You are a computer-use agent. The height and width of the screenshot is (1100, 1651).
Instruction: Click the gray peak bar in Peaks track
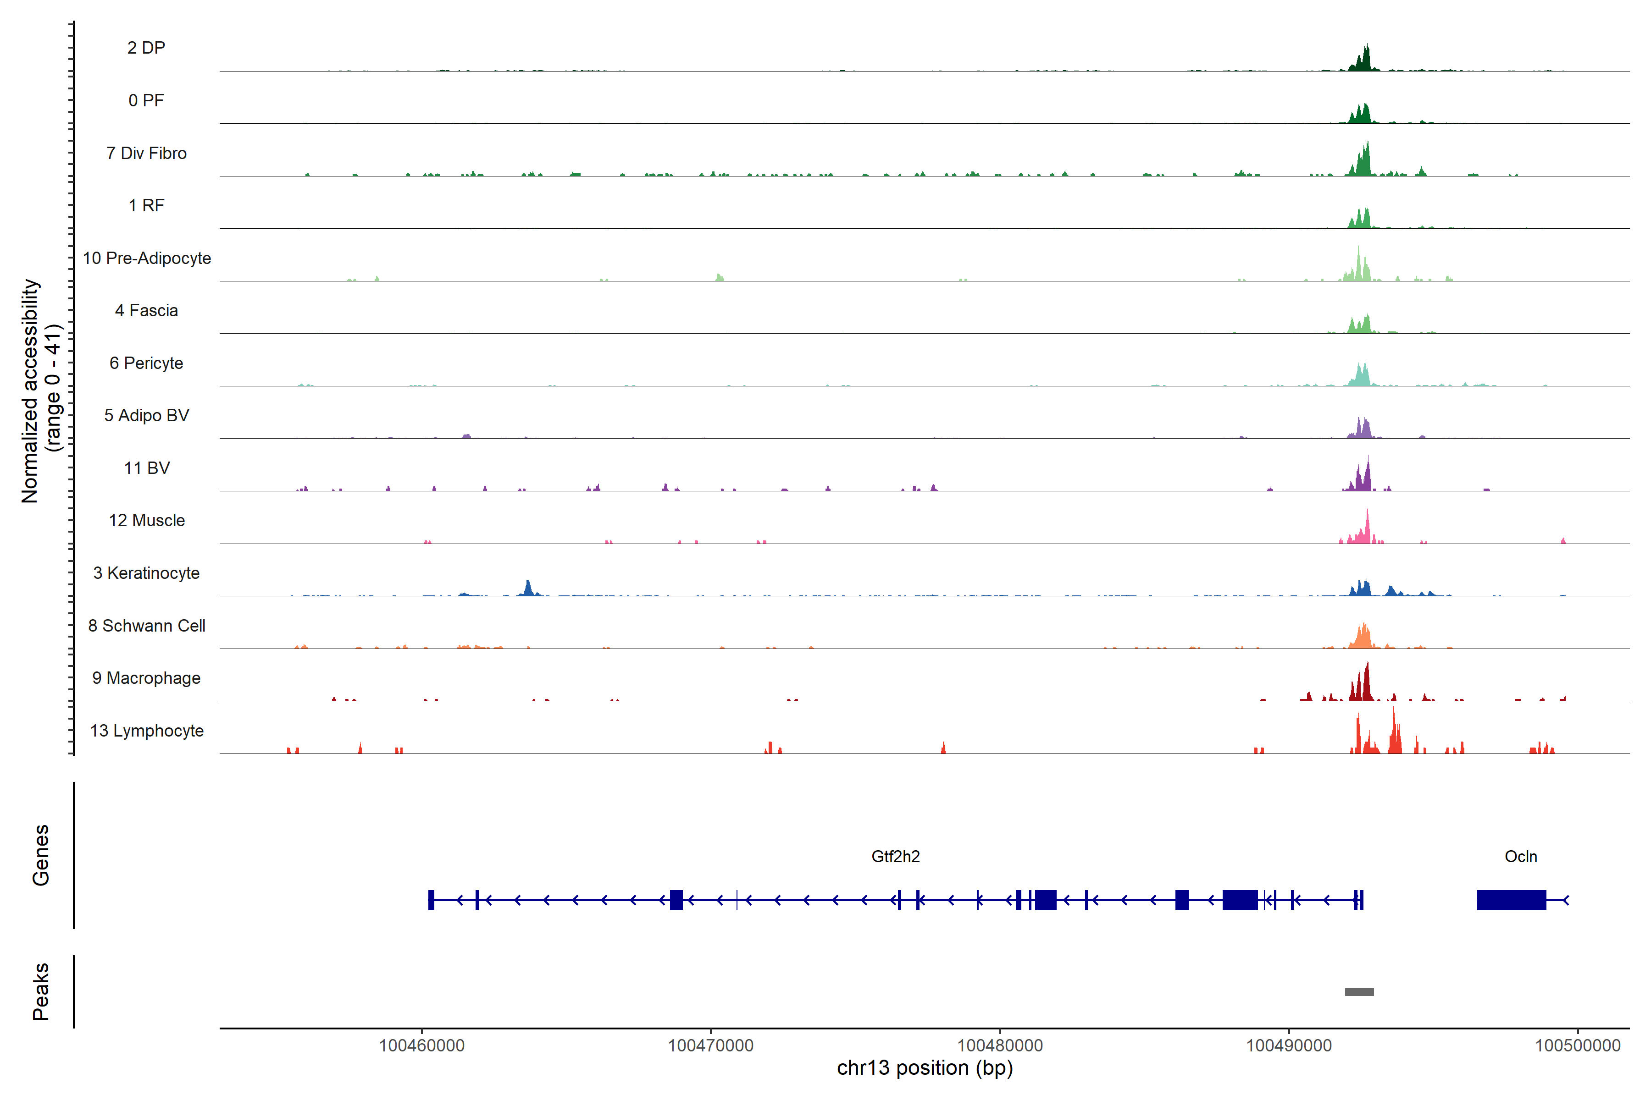1359,991
